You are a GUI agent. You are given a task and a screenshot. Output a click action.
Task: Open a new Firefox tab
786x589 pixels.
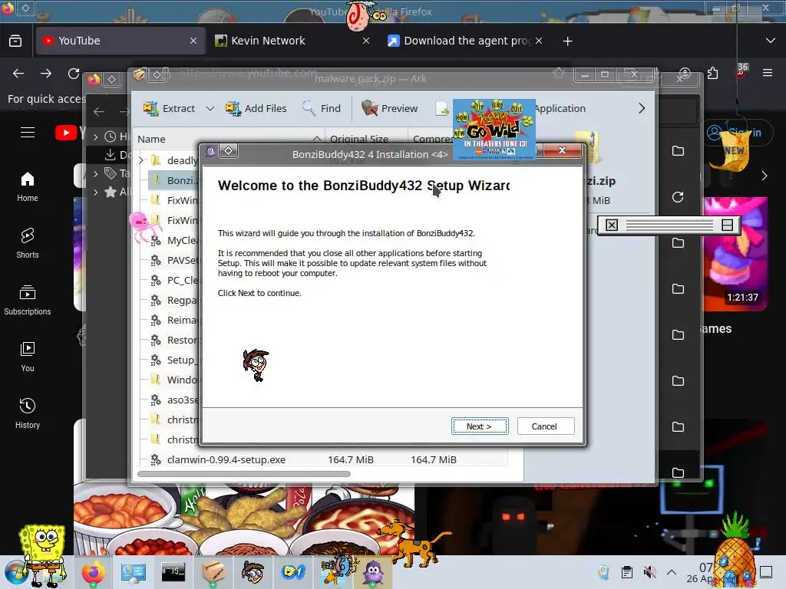567,41
